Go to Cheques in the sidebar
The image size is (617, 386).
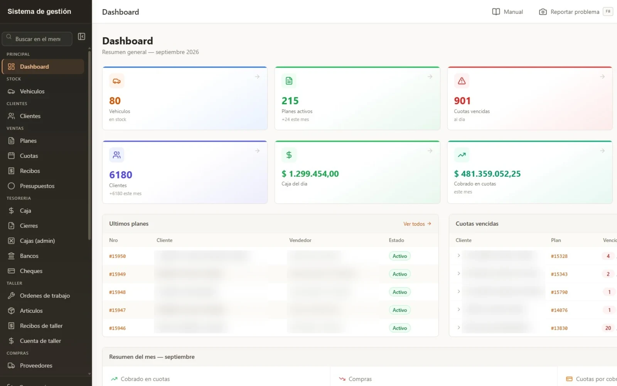coord(43,271)
